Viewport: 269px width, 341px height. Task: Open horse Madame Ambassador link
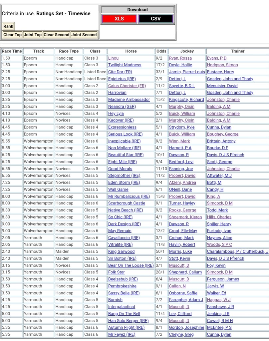[129, 100]
